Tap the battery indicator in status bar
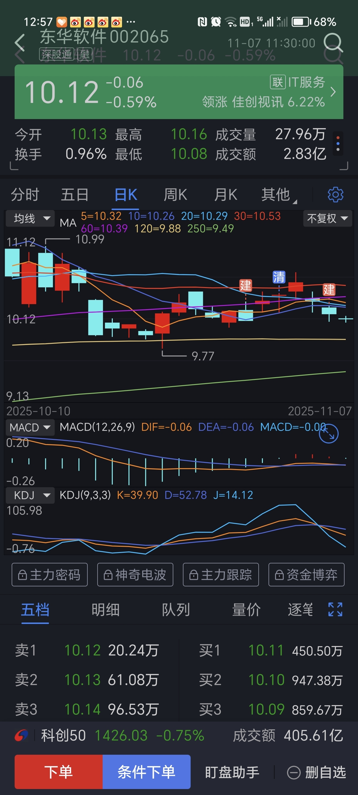This screenshot has height=795, width=358. [x=301, y=22]
